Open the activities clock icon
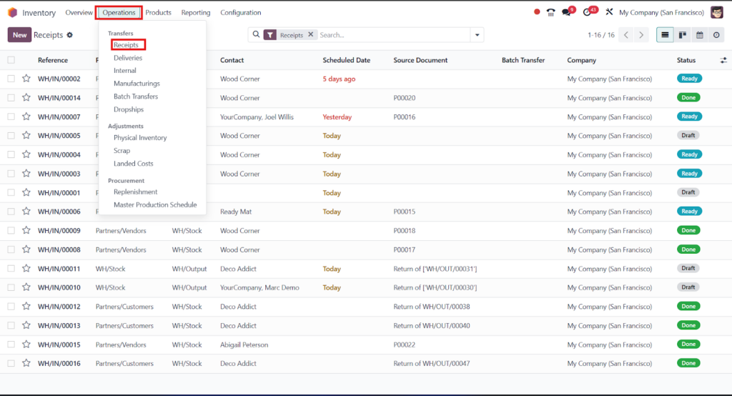732x396 pixels. point(588,13)
